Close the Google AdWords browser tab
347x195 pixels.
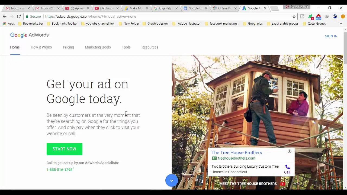pyautogui.click(x=265, y=8)
